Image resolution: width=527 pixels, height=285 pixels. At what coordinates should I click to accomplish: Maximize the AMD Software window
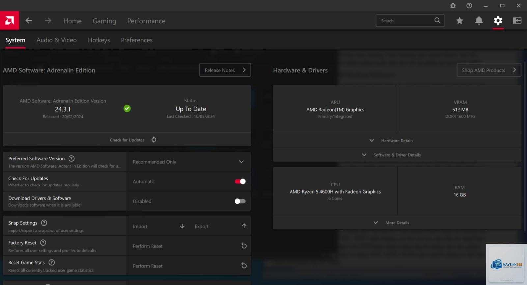pos(502,6)
